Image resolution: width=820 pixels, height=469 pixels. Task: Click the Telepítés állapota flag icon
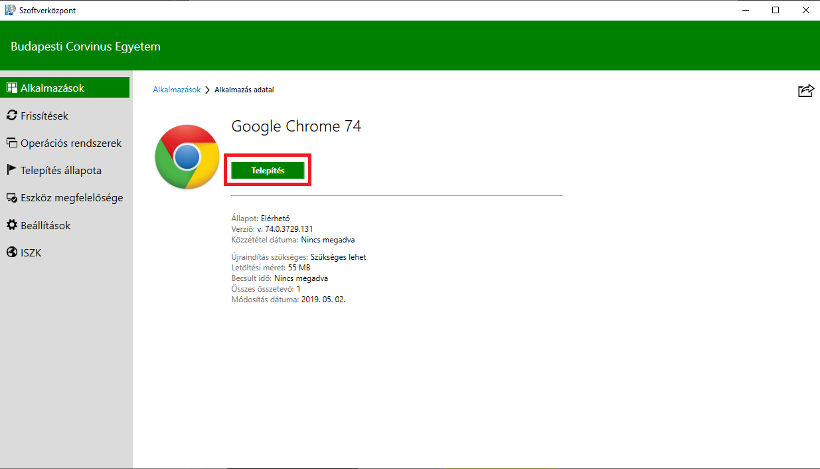click(x=11, y=170)
